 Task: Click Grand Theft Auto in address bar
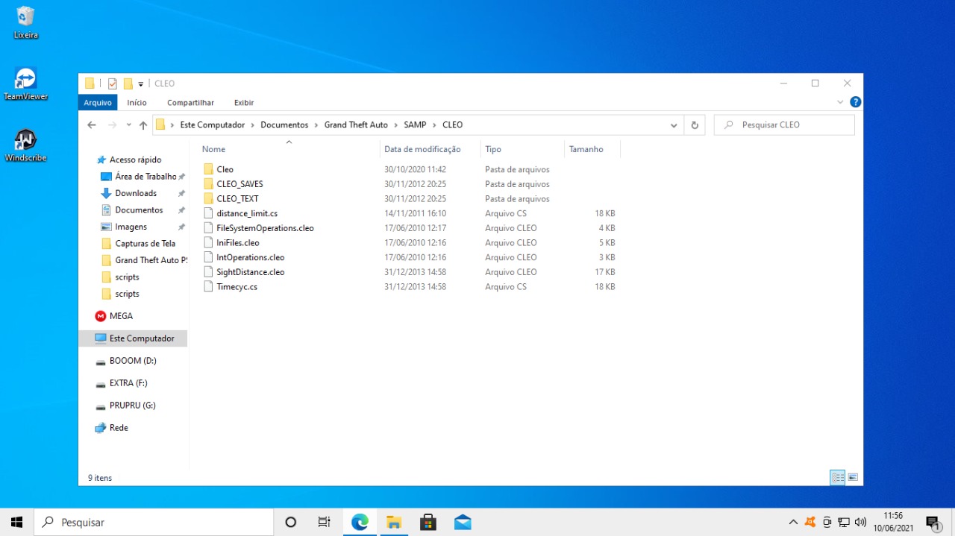point(356,125)
